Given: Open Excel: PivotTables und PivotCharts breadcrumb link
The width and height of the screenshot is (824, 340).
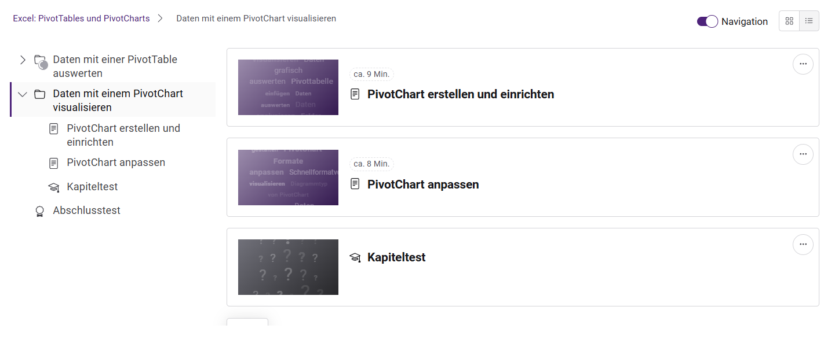Looking at the screenshot, I should [81, 19].
